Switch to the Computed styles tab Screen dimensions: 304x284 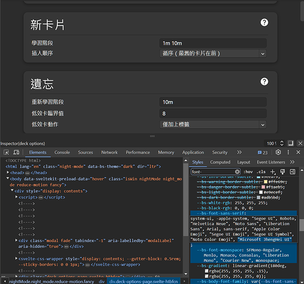(220, 162)
